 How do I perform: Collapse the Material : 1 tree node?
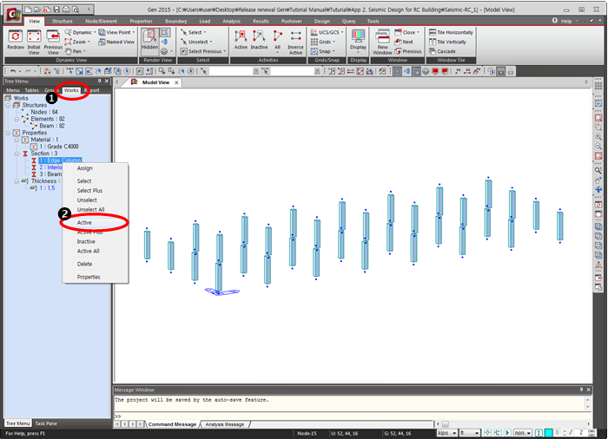(x=17, y=140)
